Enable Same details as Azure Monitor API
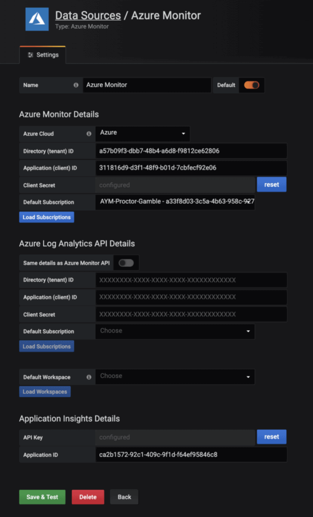 pyautogui.click(x=127, y=263)
